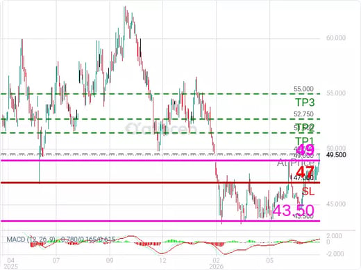
Task: Click the 52.750 level label
Action: coord(303,114)
